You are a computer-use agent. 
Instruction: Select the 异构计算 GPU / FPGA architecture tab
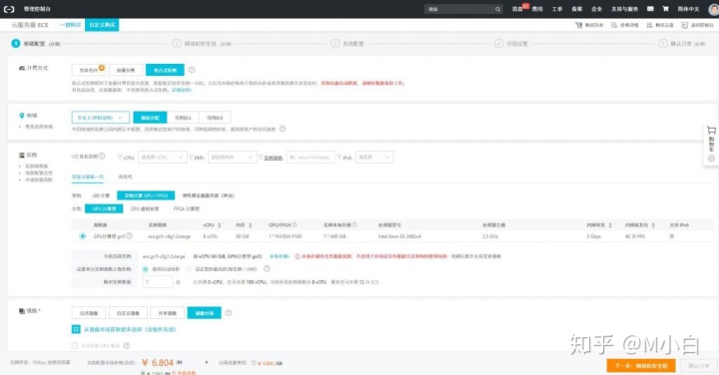(x=146, y=195)
